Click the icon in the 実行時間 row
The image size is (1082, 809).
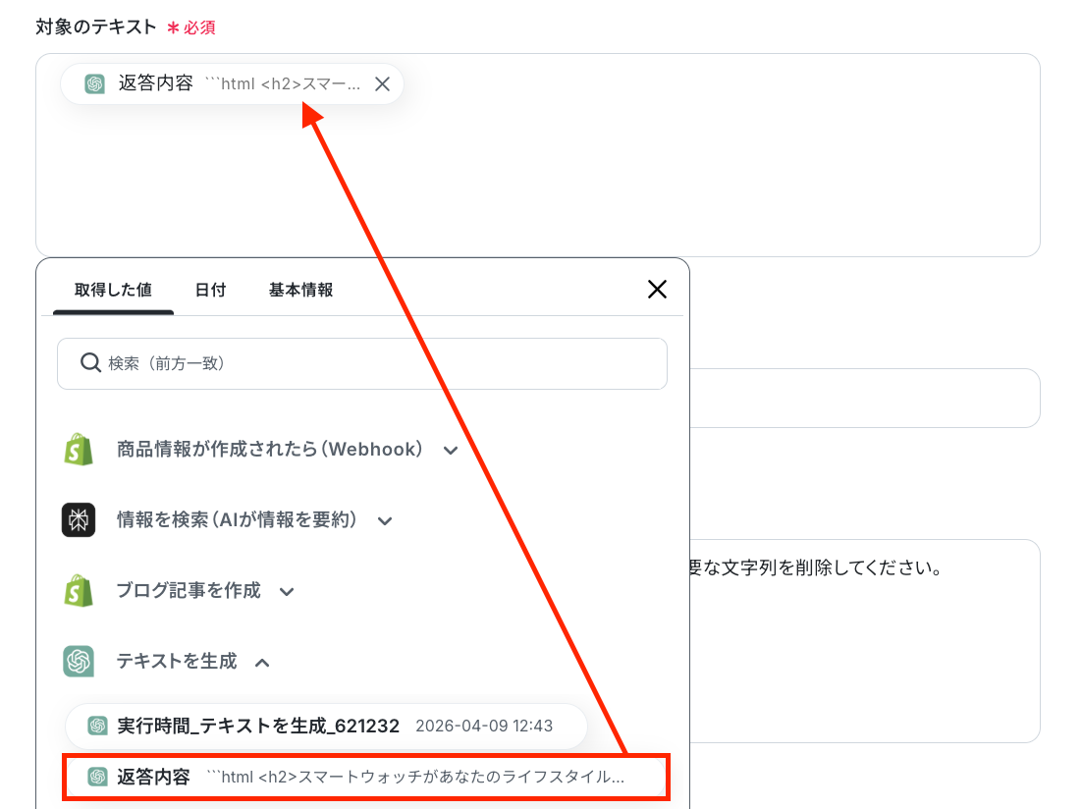tap(97, 727)
